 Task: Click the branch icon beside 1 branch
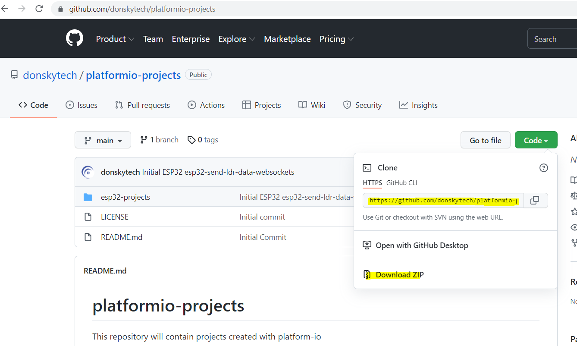[x=144, y=140]
